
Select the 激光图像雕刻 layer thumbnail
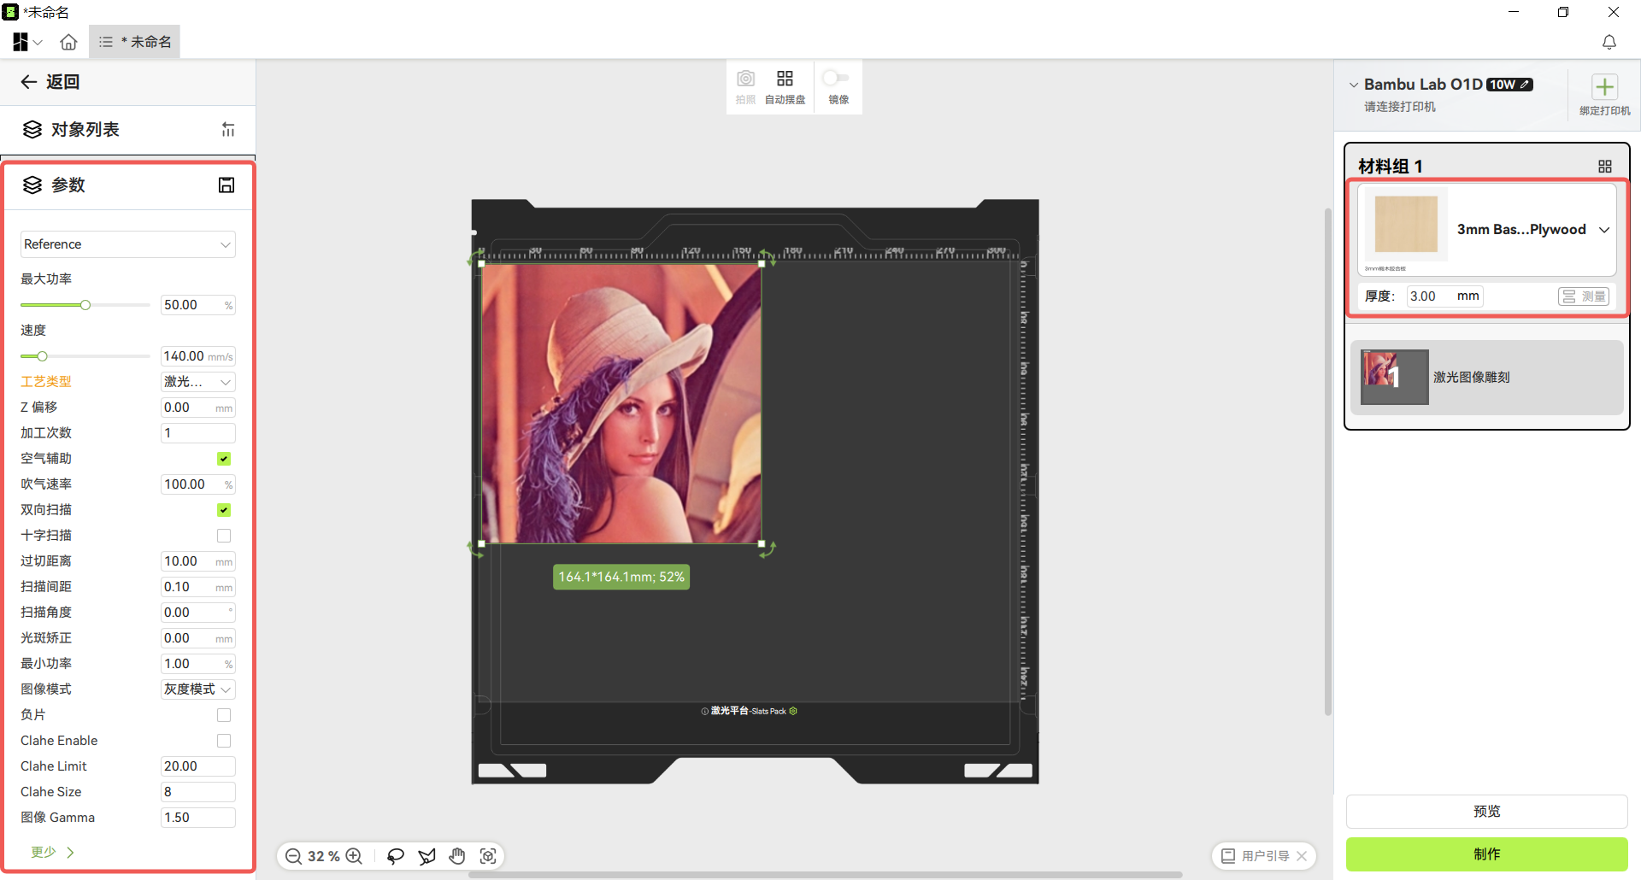pyautogui.click(x=1394, y=377)
